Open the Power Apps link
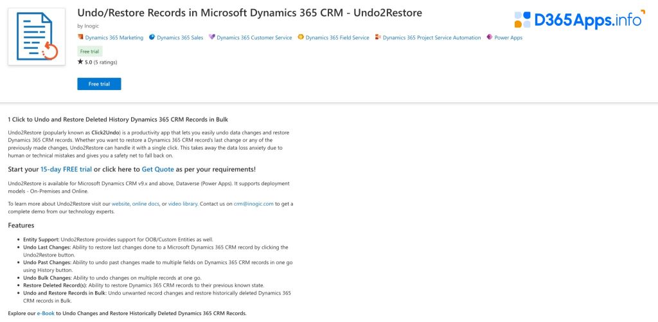Image resolution: width=658 pixels, height=322 pixels. (508, 38)
